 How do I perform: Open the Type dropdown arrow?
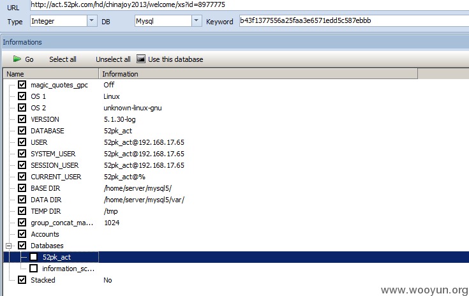(x=92, y=21)
